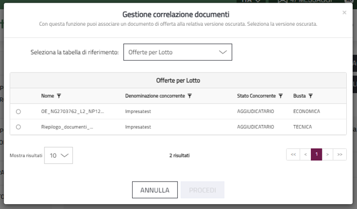Viewport: 357px width, 209px height.
Task: Click Impresatest in the ECONOMICA row
Action: coord(138,111)
